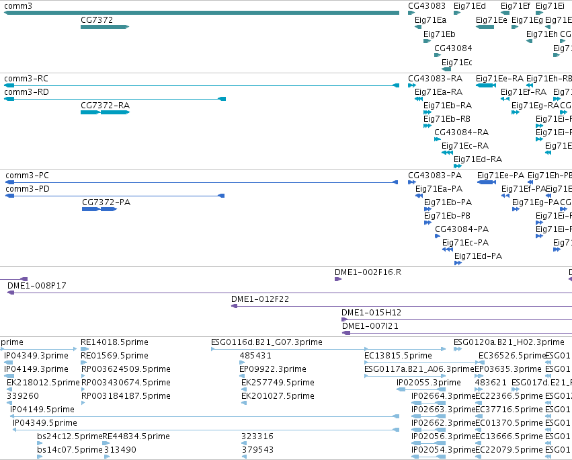Select the CG43083-RA transcript label
Viewport: 572px width, 460px height.
click(435, 79)
